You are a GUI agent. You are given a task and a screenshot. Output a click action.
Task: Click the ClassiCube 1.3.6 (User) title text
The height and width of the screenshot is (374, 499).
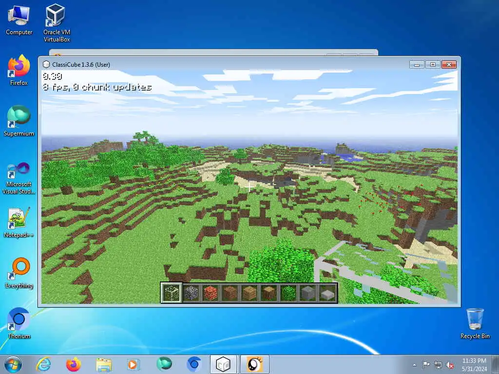(81, 65)
